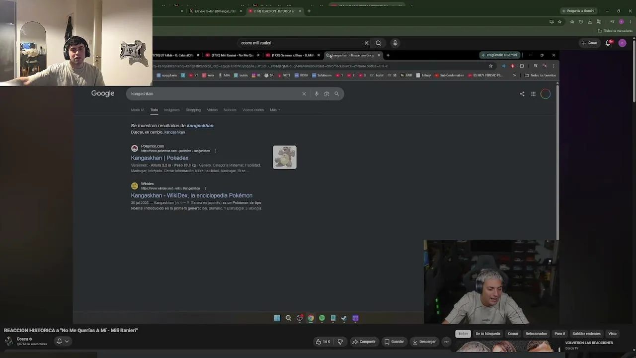Open the Kangaskhan - WikiDex result link
The width and height of the screenshot is (636, 358).
[192, 195]
